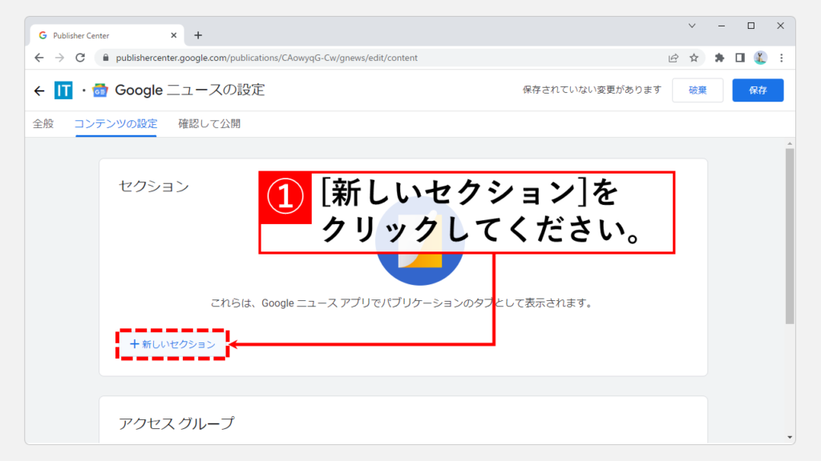Image resolution: width=821 pixels, height=461 pixels.
Task: Click the Chrome profile avatar
Action: point(760,58)
